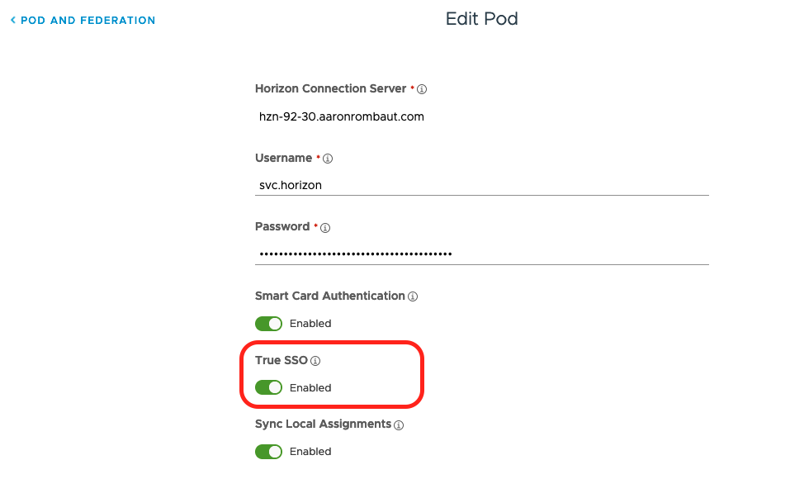The width and height of the screenshot is (790, 479).
Task: Click the Smart Card Authentication info icon
Action: pos(413,296)
